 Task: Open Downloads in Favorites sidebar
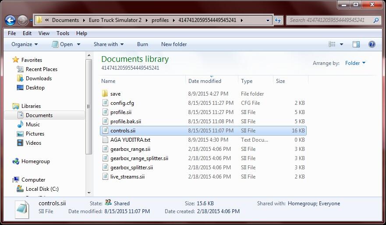click(39, 79)
